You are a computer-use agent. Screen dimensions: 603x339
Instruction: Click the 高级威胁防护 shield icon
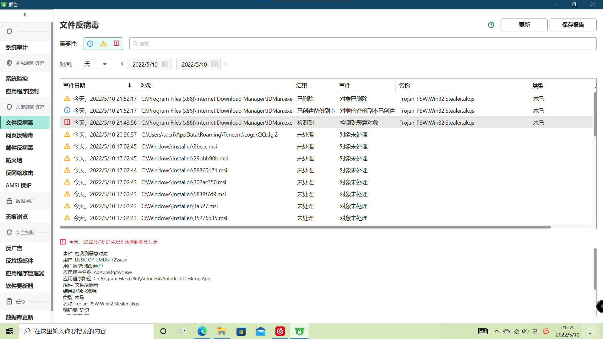tap(9, 63)
